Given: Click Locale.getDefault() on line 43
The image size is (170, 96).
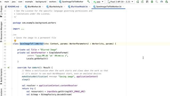Looking at the screenshot, I should pyautogui.click(x=37, y=59).
